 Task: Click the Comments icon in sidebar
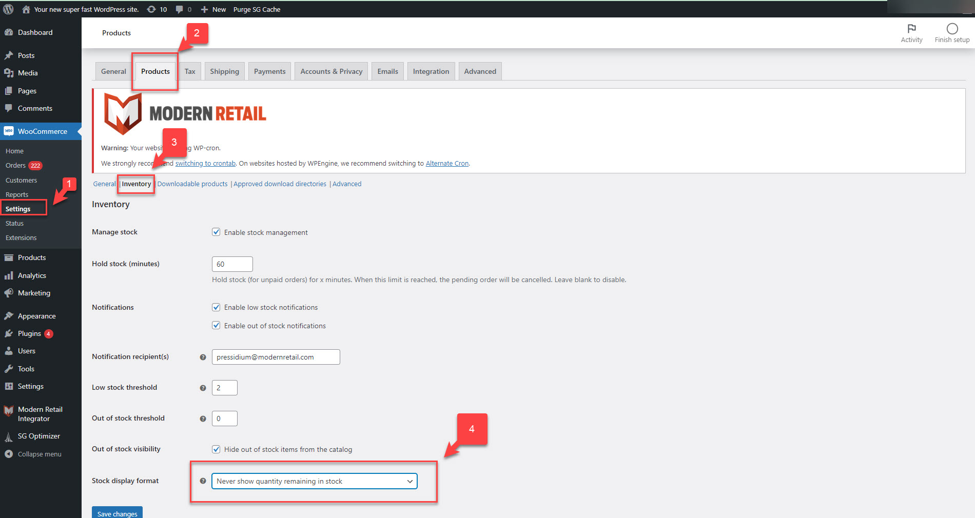click(x=9, y=108)
